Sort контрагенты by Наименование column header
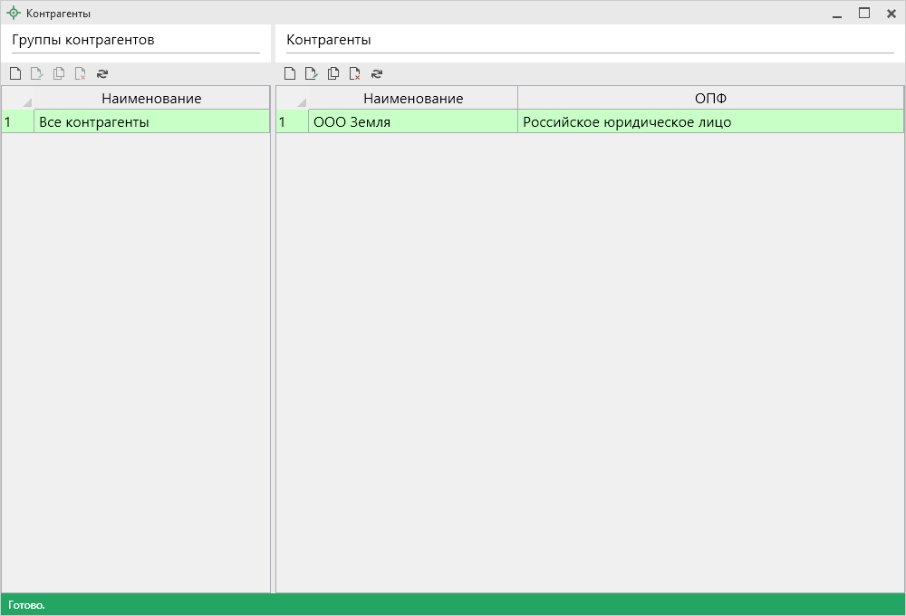906x616 pixels. [x=413, y=98]
